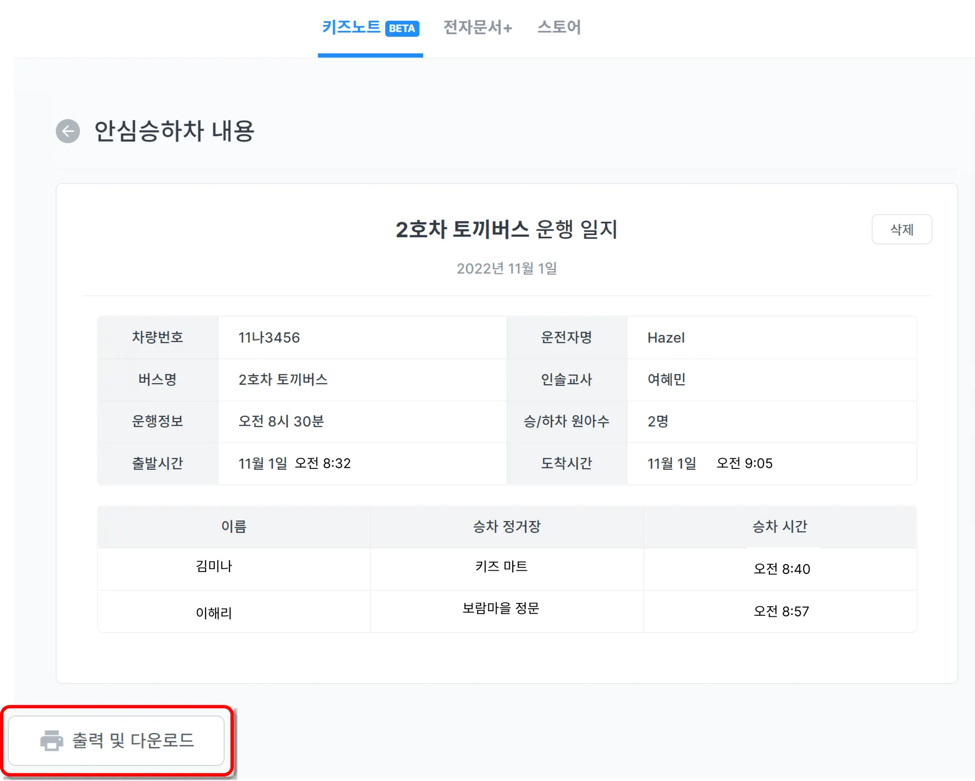
Task: Click the printer icon
Action: pos(51,740)
